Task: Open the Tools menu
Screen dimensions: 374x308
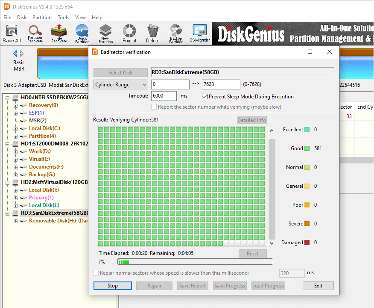Action: pyautogui.click(x=64, y=18)
